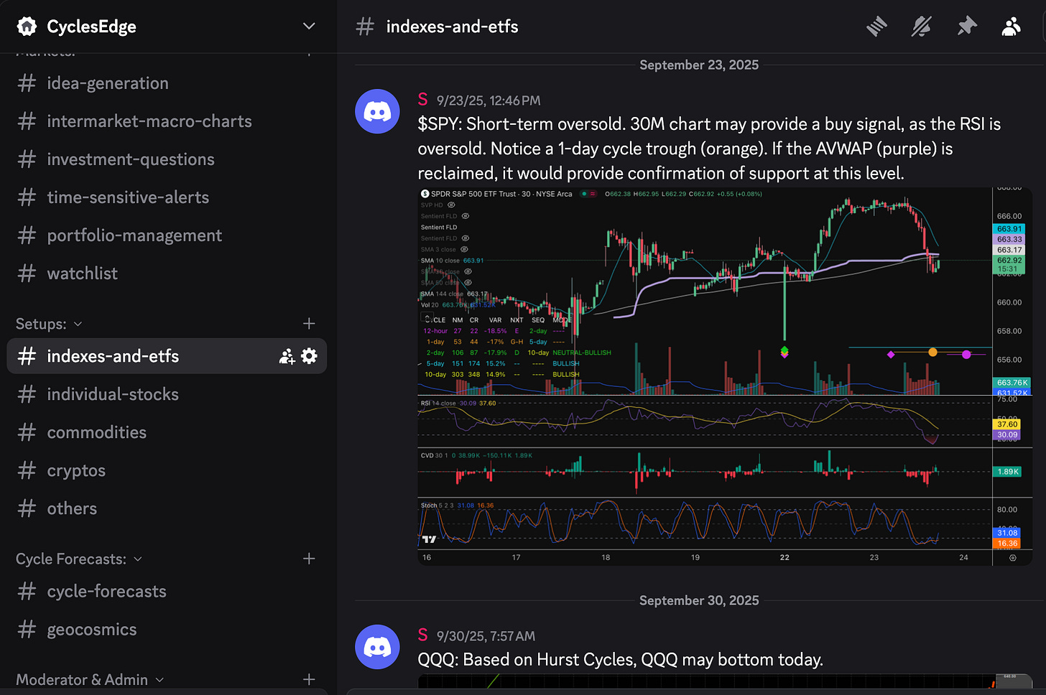1046x695 pixels.
Task: Click the 9/23/25, 12:46 PM timestamp
Action: pos(489,101)
